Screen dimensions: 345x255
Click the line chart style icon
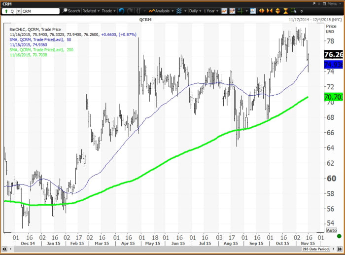(x=224, y=10)
